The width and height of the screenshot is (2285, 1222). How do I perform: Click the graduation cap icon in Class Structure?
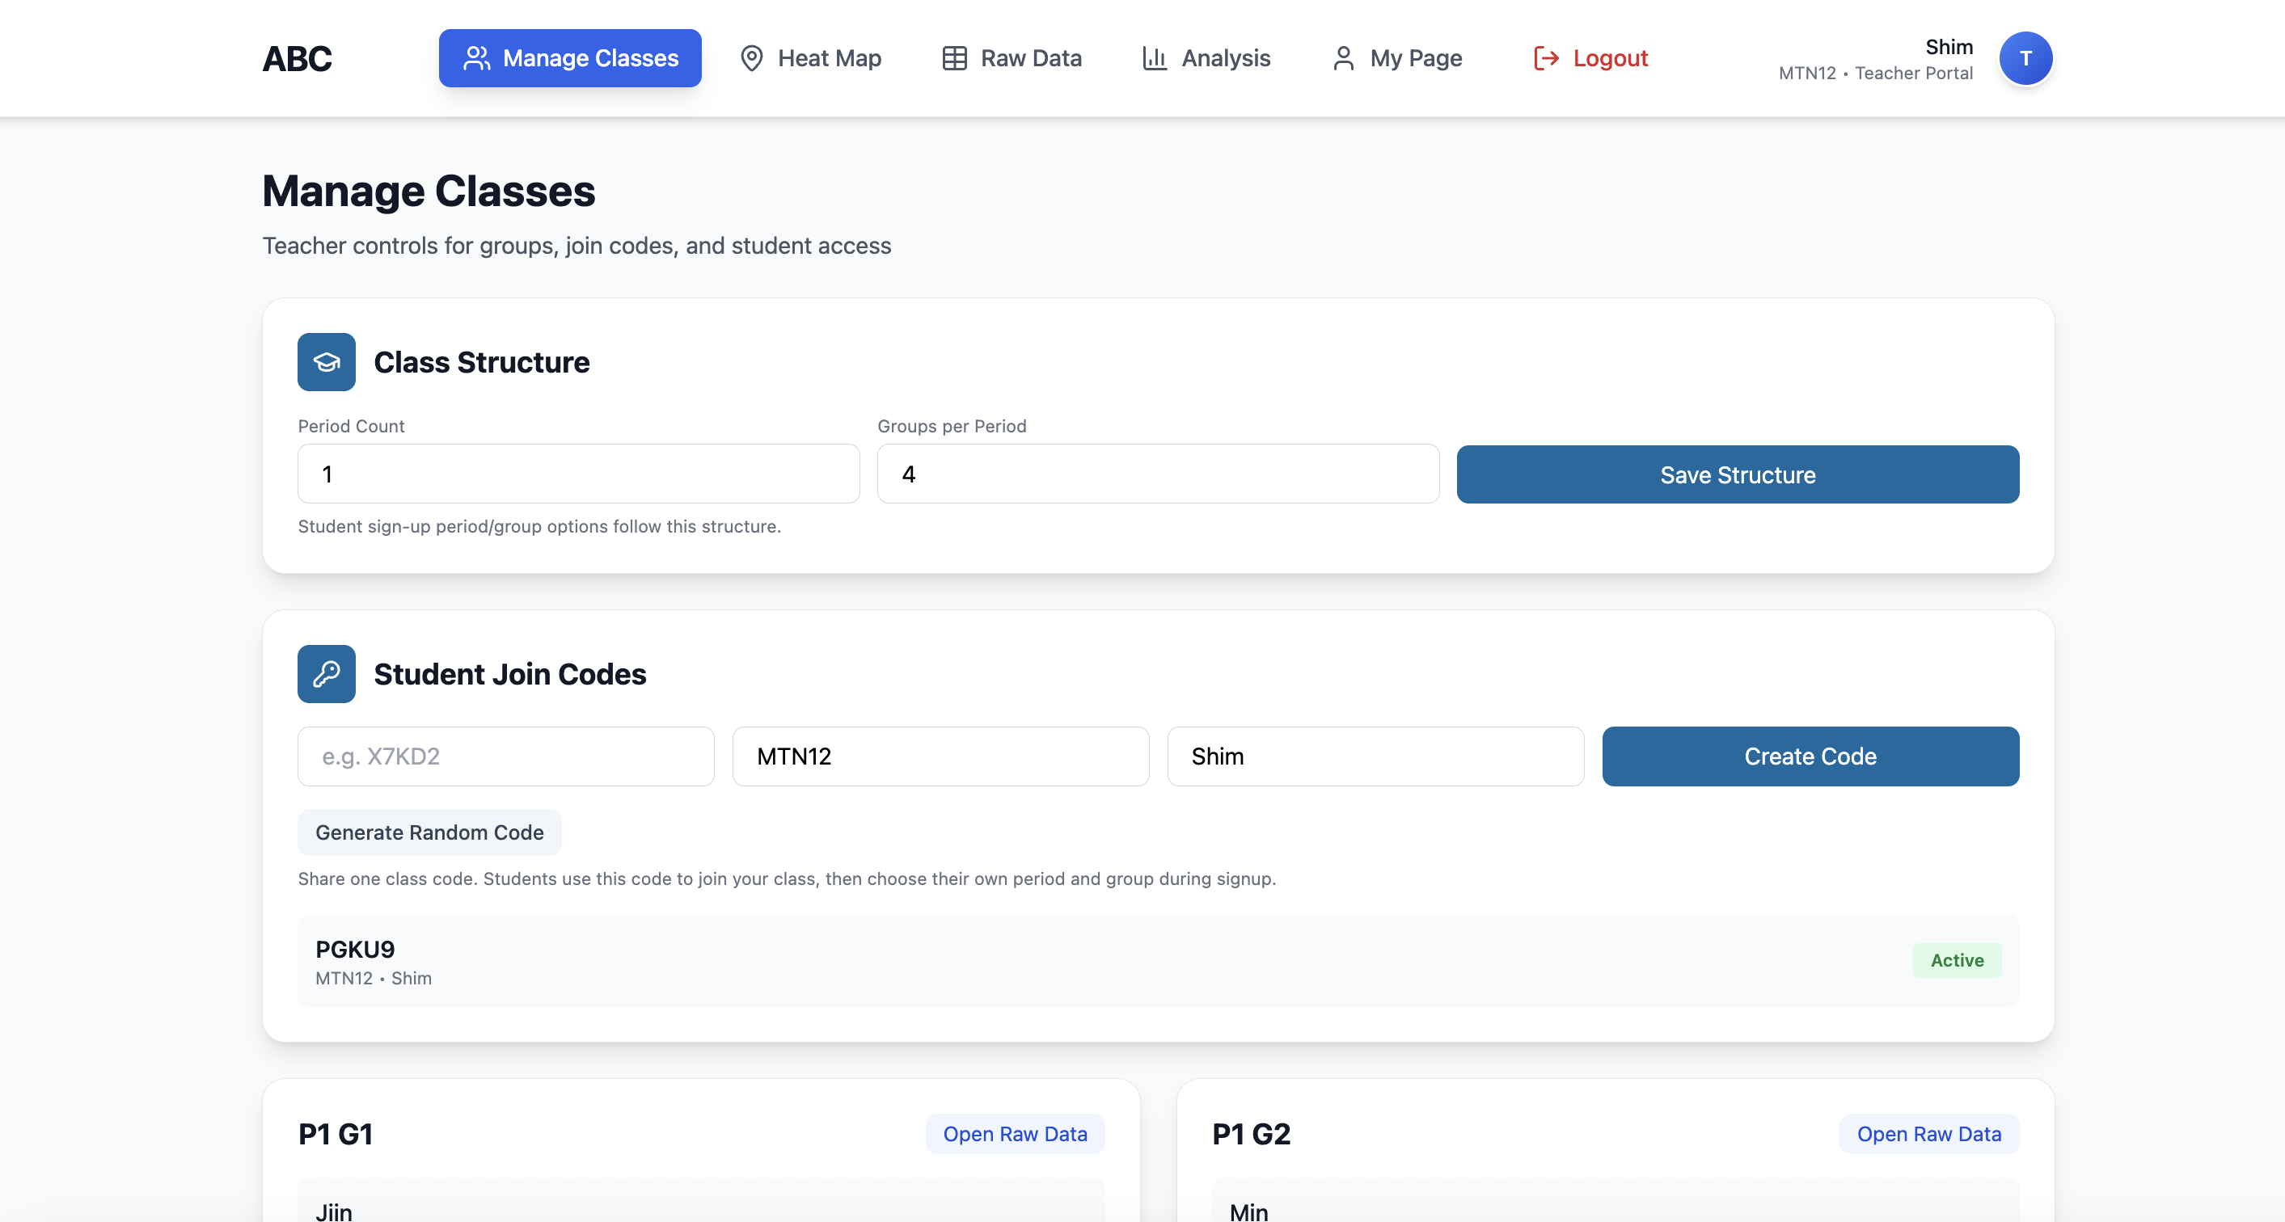point(326,362)
